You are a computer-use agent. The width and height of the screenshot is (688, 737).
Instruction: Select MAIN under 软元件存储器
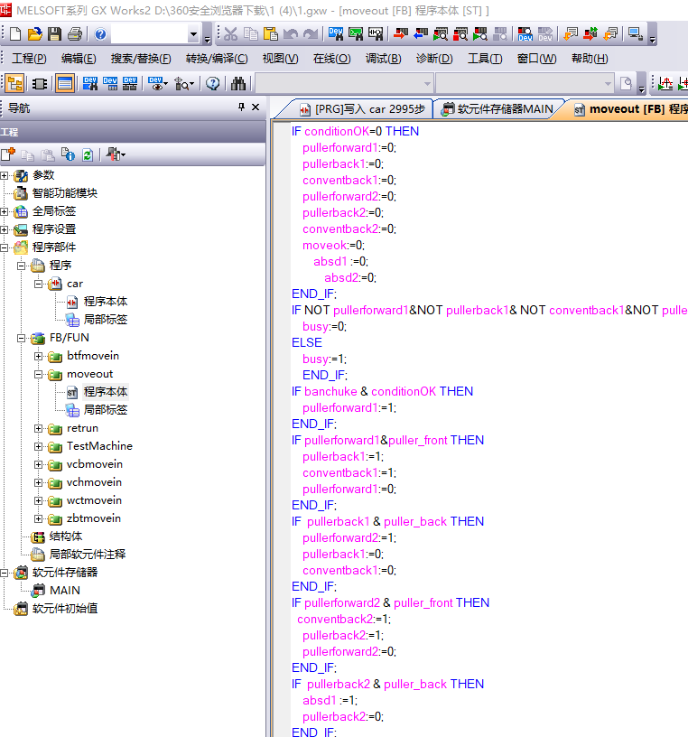(64, 591)
